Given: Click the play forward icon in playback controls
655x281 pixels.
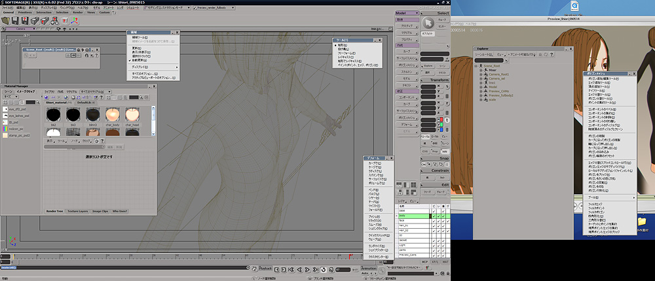Looking at the screenshot, I should 307,270.
